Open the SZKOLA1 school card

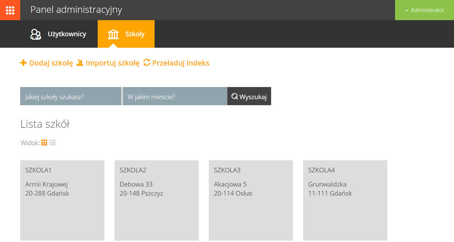pyautogui.click(x=62, y=201)
